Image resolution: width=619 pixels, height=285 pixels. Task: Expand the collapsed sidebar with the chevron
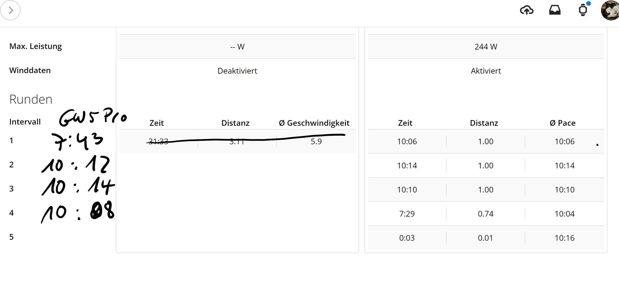click(x=10, y=10)
